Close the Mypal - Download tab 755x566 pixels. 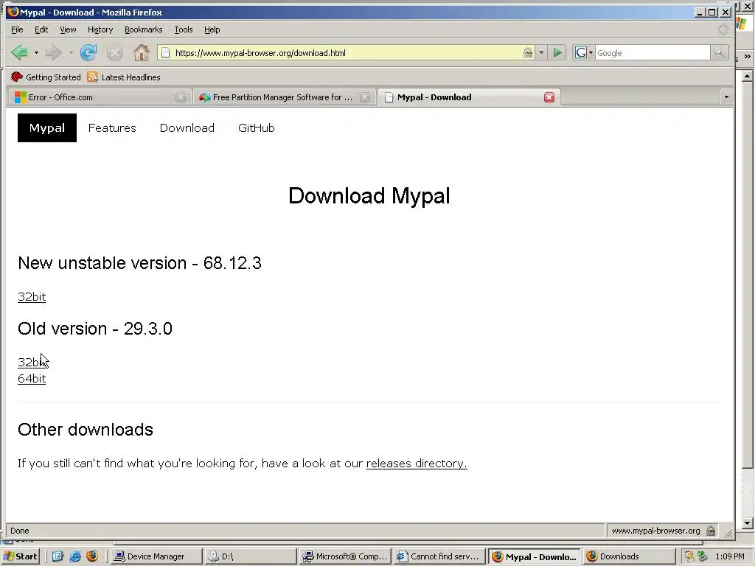point(549,97)
